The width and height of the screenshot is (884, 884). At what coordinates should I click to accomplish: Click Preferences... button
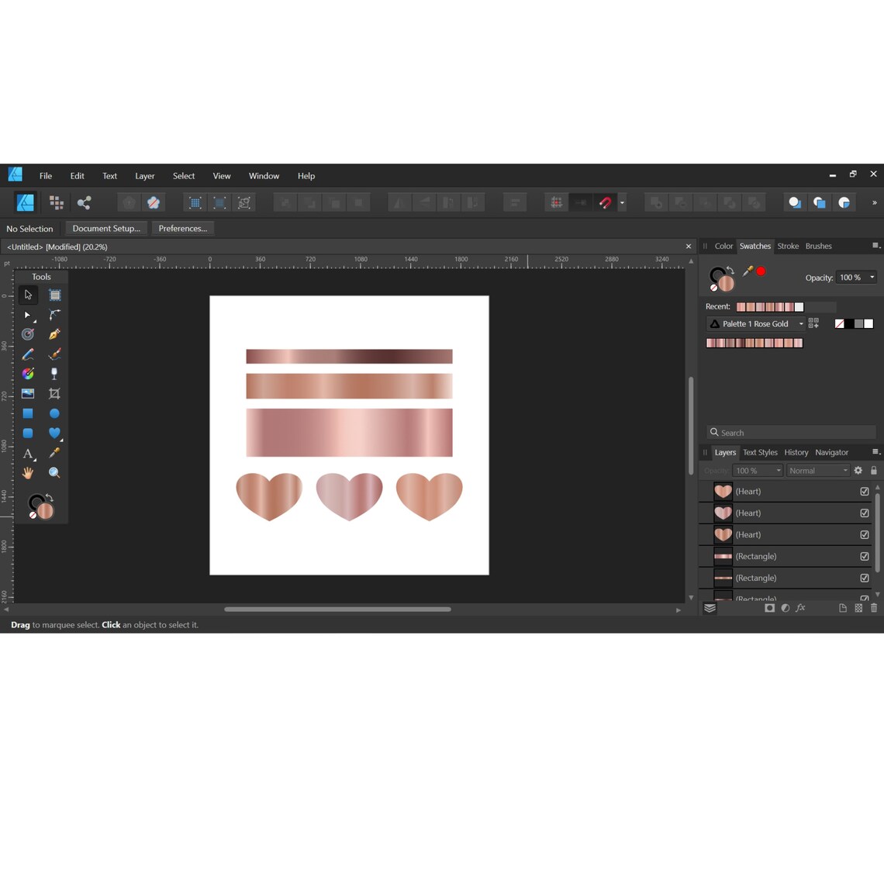(183, 228)
